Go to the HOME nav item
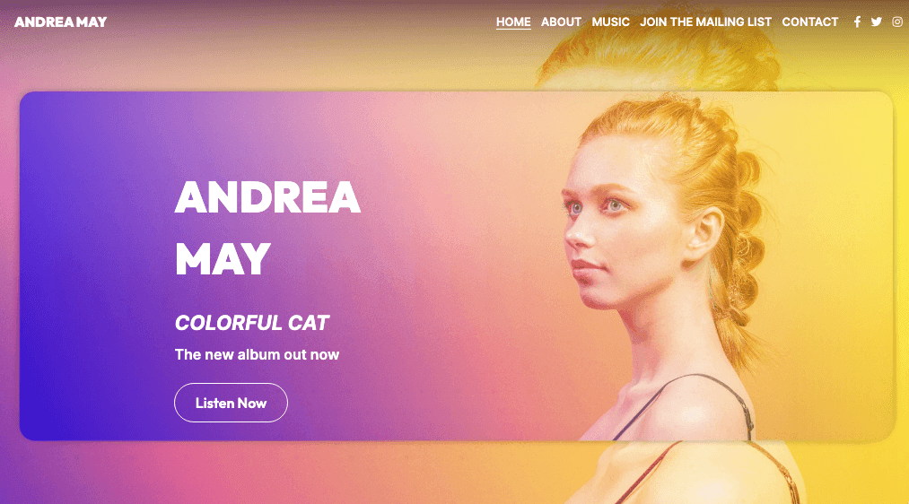 [513, 22]
